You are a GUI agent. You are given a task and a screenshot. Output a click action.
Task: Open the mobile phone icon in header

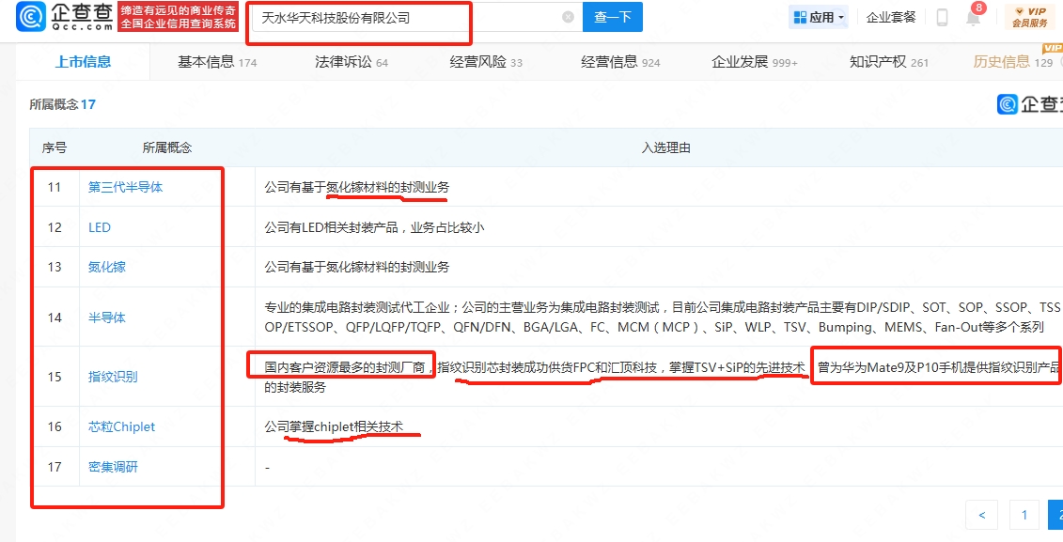coord(942,17)
